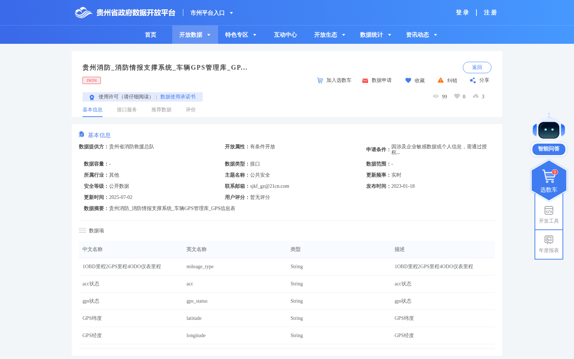Click the heart icon for 收藏
This screenshot has height=359, width=574.
[x=408, y=80]
